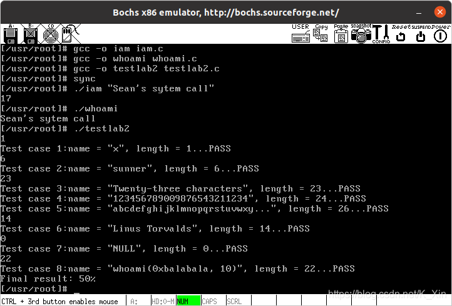452x306 pixels.
Task: Click the Paste clipboard icon
Action: pos(341,33)
